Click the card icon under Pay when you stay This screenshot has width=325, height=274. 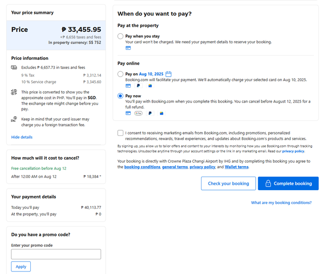(128, 48)
